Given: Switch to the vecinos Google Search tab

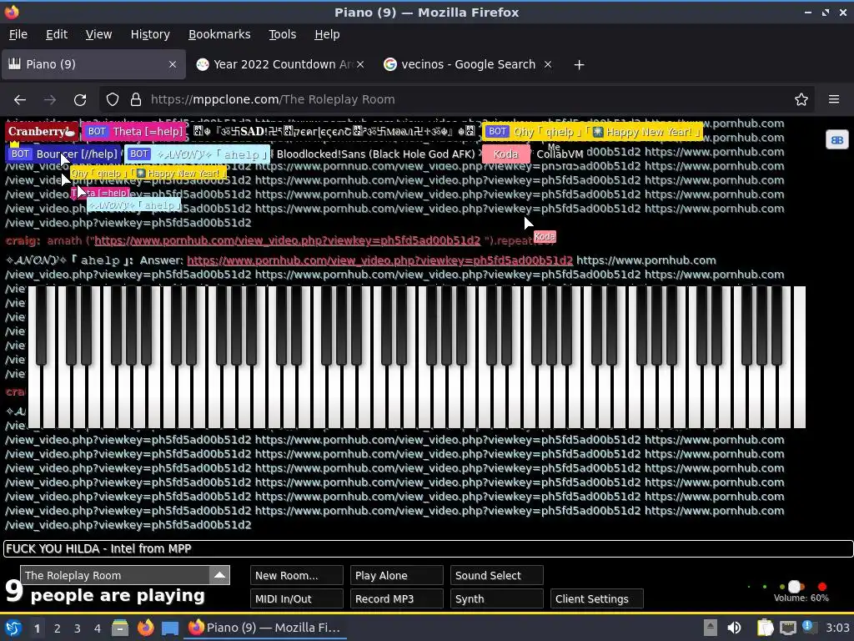Looking at the screenshot, I should pyautogui.click(x=469, y=64).
